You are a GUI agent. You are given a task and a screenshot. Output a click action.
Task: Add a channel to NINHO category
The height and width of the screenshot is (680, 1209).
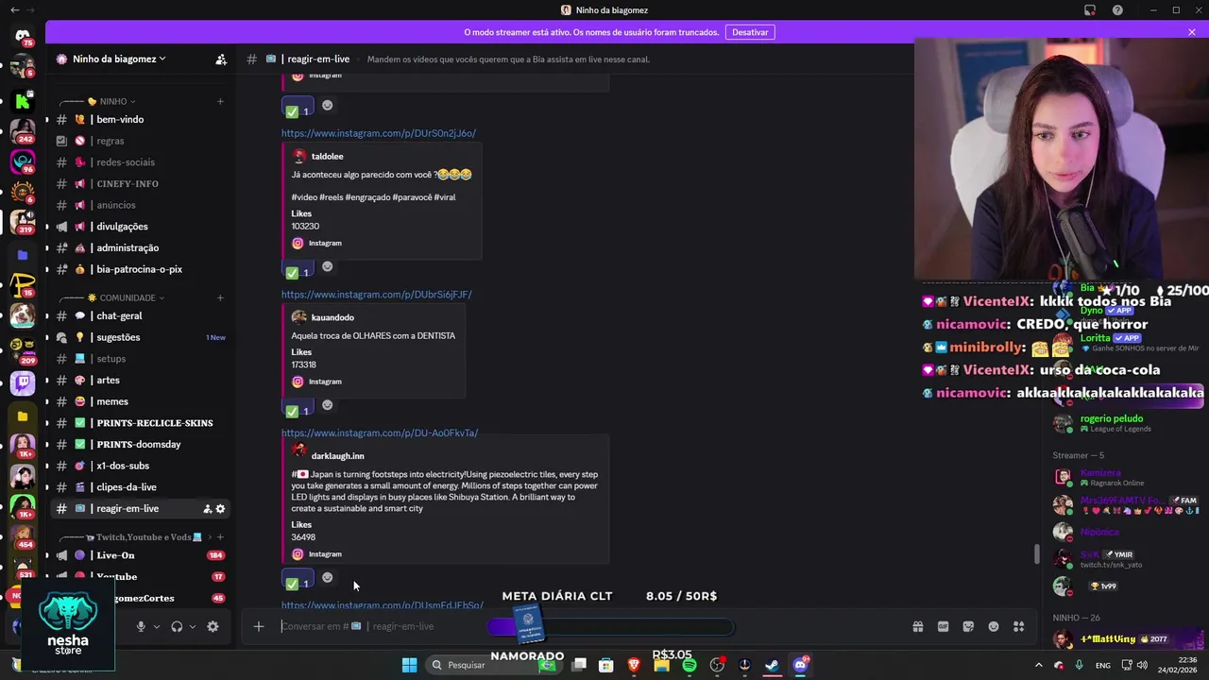(220, 101)
